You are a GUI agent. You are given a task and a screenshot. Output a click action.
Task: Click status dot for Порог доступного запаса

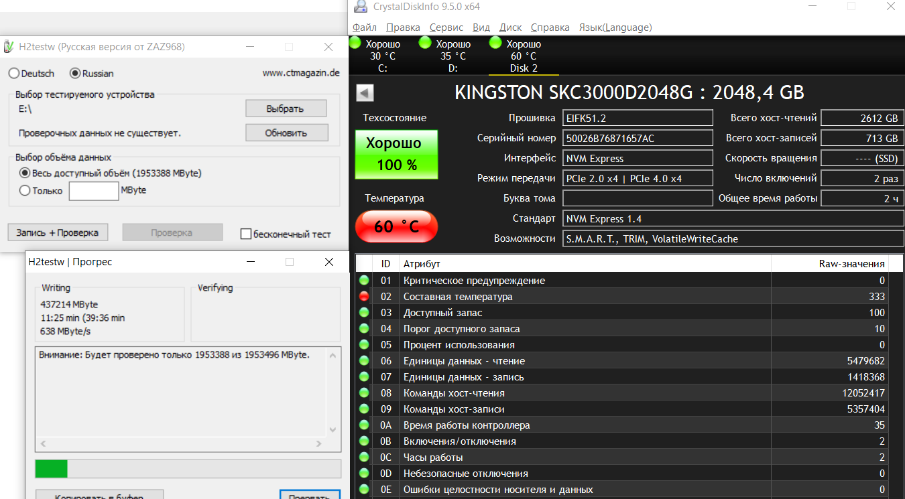(364, 329)
